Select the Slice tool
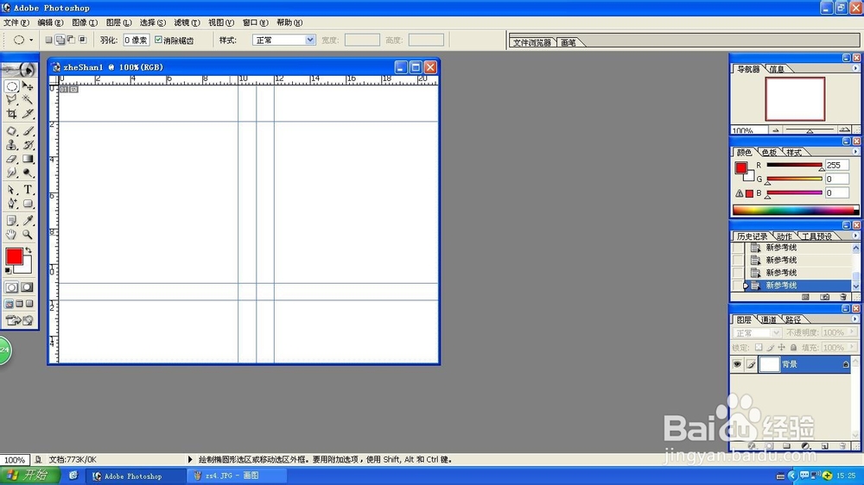 pyautogui.click(x=28, y=113)
